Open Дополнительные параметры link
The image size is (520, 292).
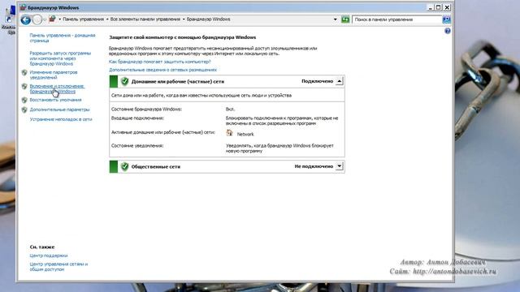pos(59,109)
